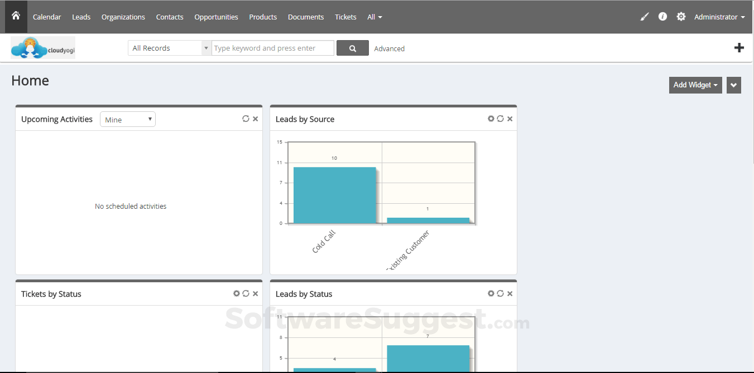Click the search magnifier button
754x373 pixels.
[x=353, y=48]
